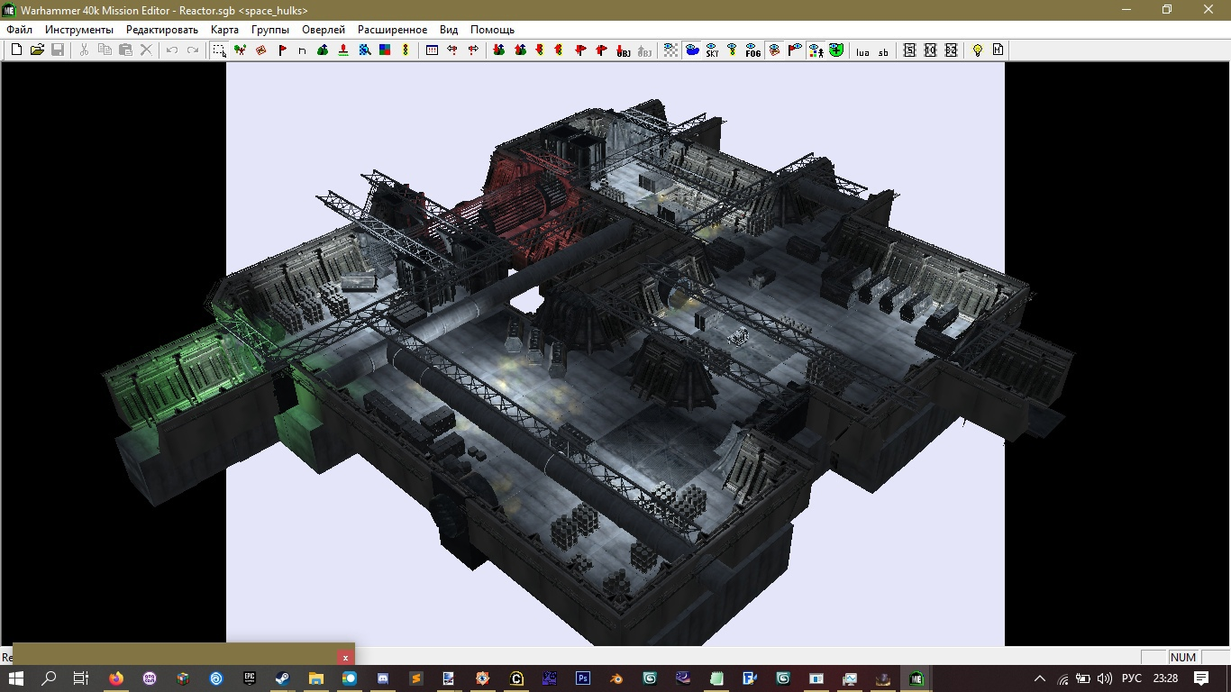Open the Карта menu
This screenshot has width=1231, height=692.
224,30
